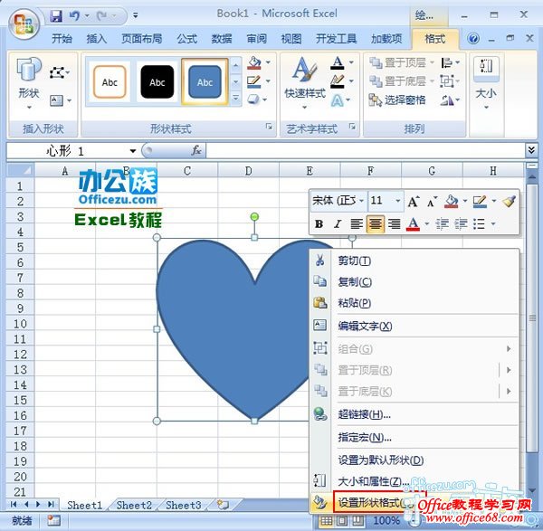Click format painter brush on mini toolbar
Screen dimensions: 543x531
coord(509,202)
